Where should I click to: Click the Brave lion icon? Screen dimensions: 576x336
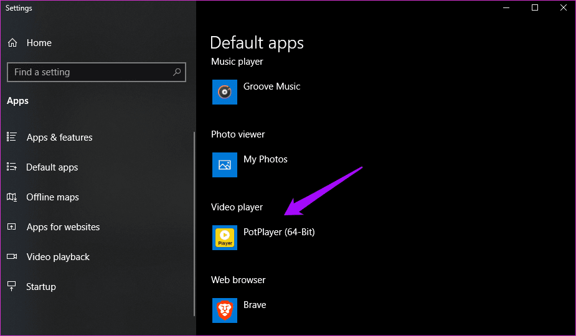pos(224,310)
